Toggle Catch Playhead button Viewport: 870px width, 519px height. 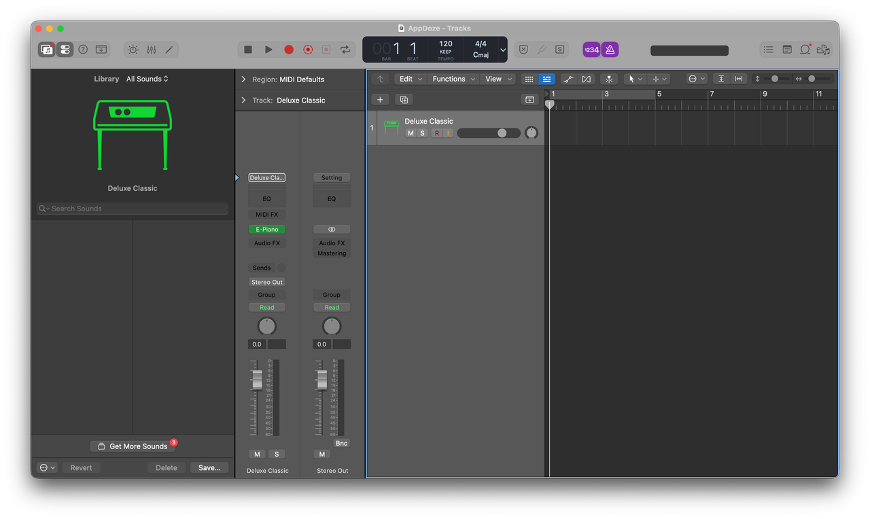click(608, 79)
